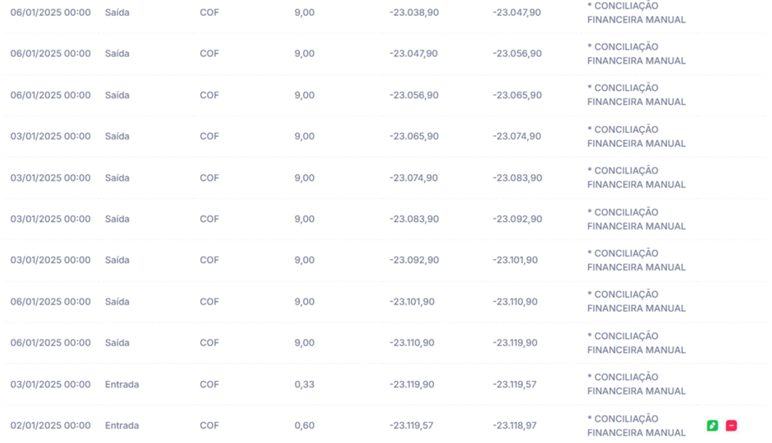Image resolution: width=772 pixels, height=443 pixels.
Task: Click -23.101,90 balance beside -23.092,90 starting balance
Action: (x=514, y=260)
